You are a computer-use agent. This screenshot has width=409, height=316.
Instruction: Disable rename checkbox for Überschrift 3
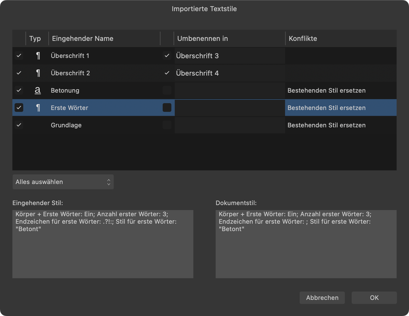167,56
